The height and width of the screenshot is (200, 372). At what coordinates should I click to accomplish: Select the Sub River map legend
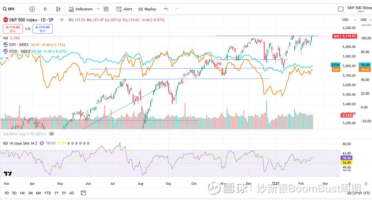[25, 134]
